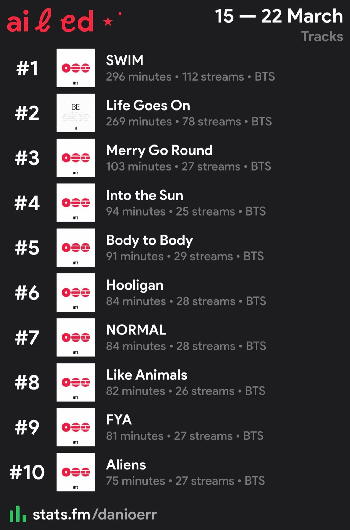Screen dimensions: 350x530
Task: Click the green stats.fm bars logo icon
Action: click(18, 514)
